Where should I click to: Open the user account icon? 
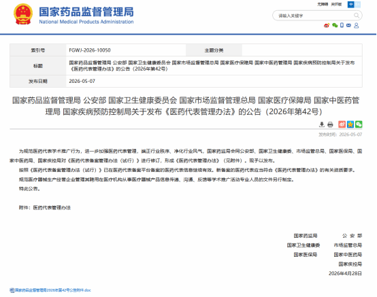357,25
